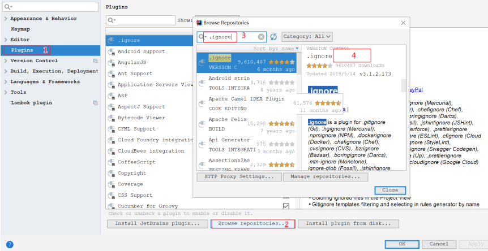Click plugin icon next to CFML Support
Image resolution: width=488 pixels, height=251 pixels.
click(111, 129)
